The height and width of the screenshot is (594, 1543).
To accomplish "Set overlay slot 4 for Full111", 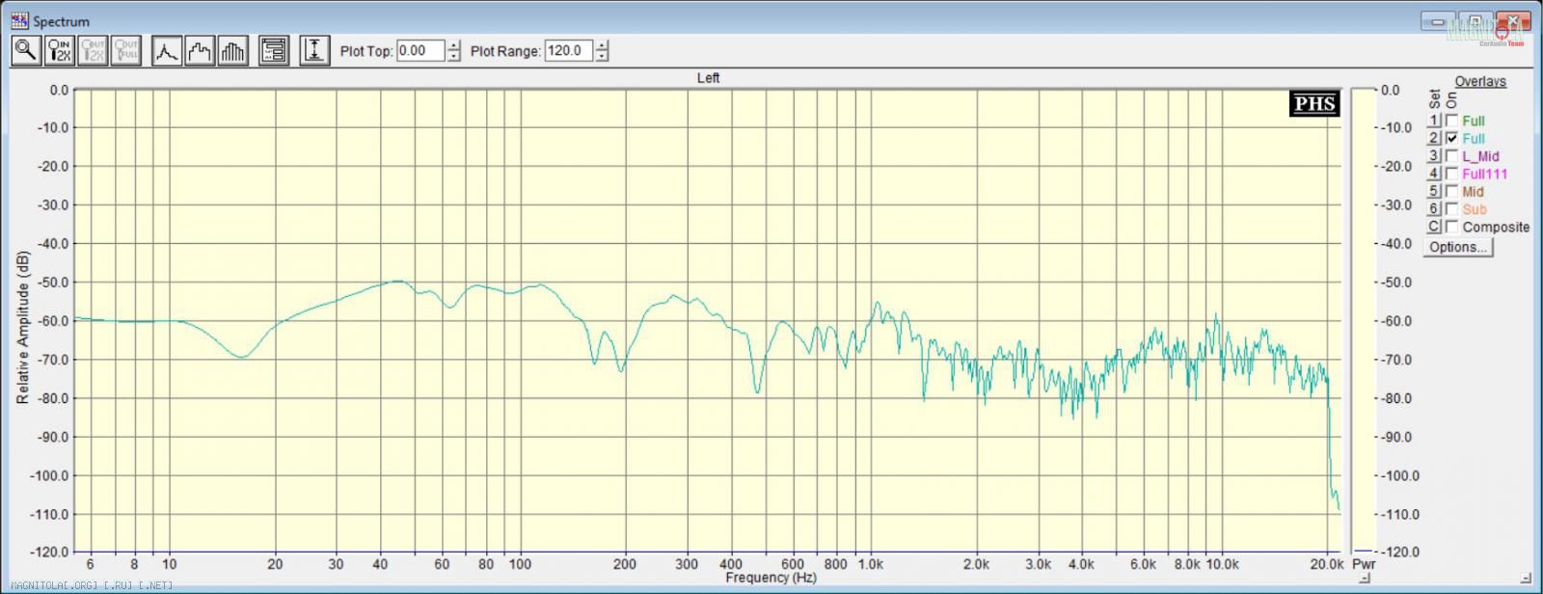I will (1434, 174).
